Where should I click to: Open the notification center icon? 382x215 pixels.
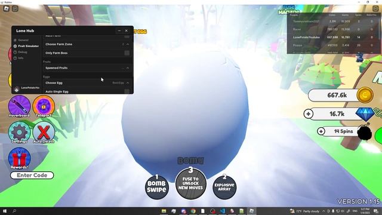coord(376,211)
